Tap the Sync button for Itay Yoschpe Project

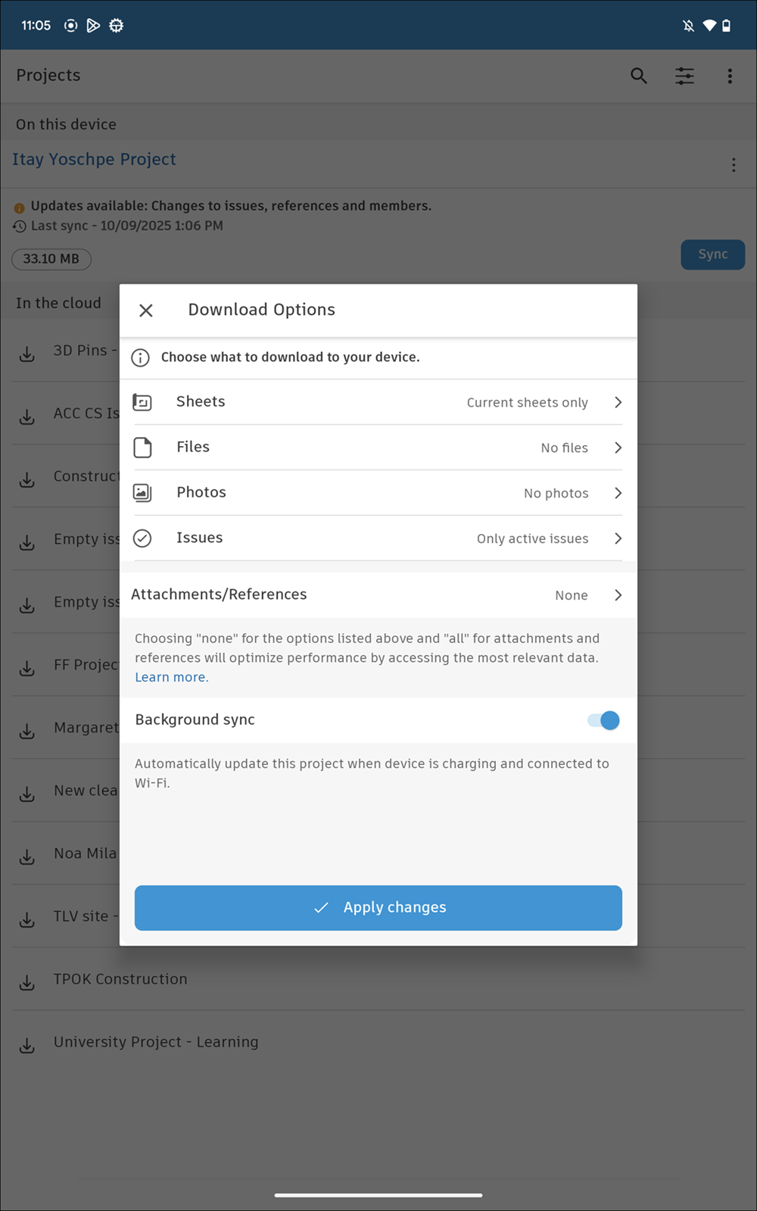[712, 254]
